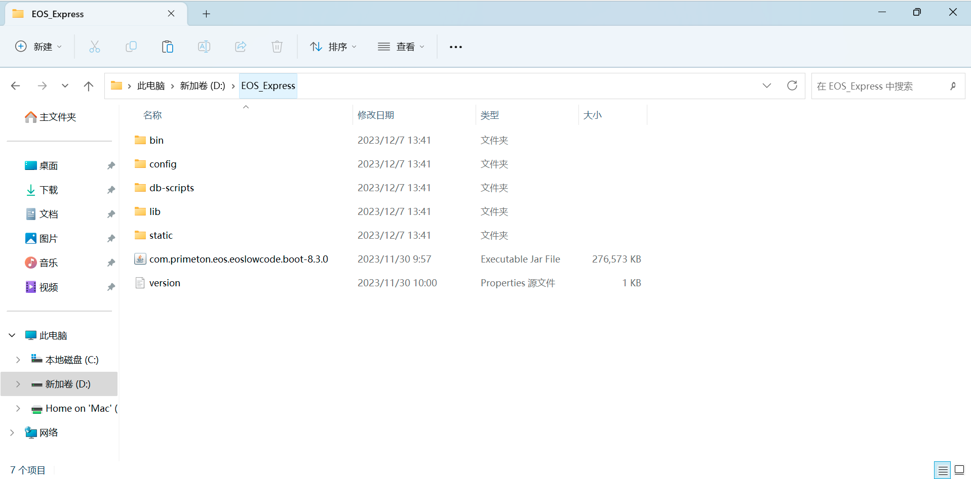Click the Paste toolbar icon

[168, 47]
